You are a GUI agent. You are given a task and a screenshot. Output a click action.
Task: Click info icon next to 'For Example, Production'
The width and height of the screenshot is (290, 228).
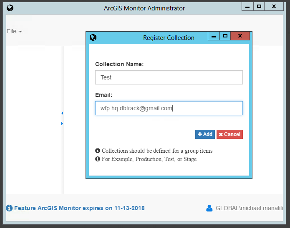tap(98, 159)
